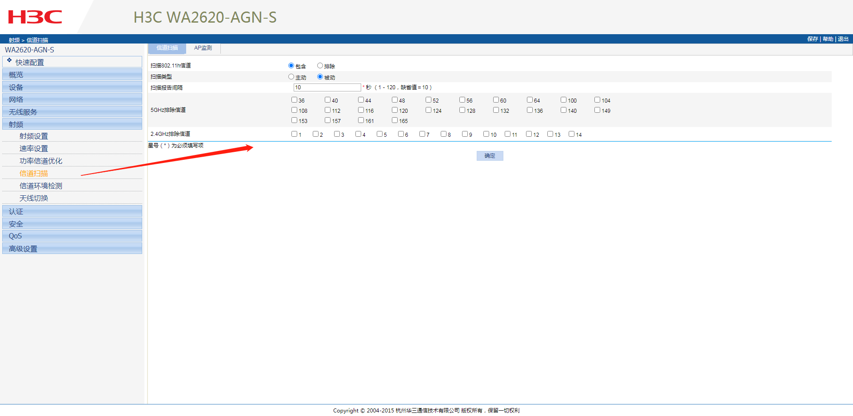Expand the 认证 menu section
Viewport: 853px width, 416px height.
tap(72, 211)
